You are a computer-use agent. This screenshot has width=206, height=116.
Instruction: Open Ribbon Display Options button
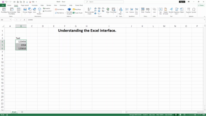click(189, 2)
